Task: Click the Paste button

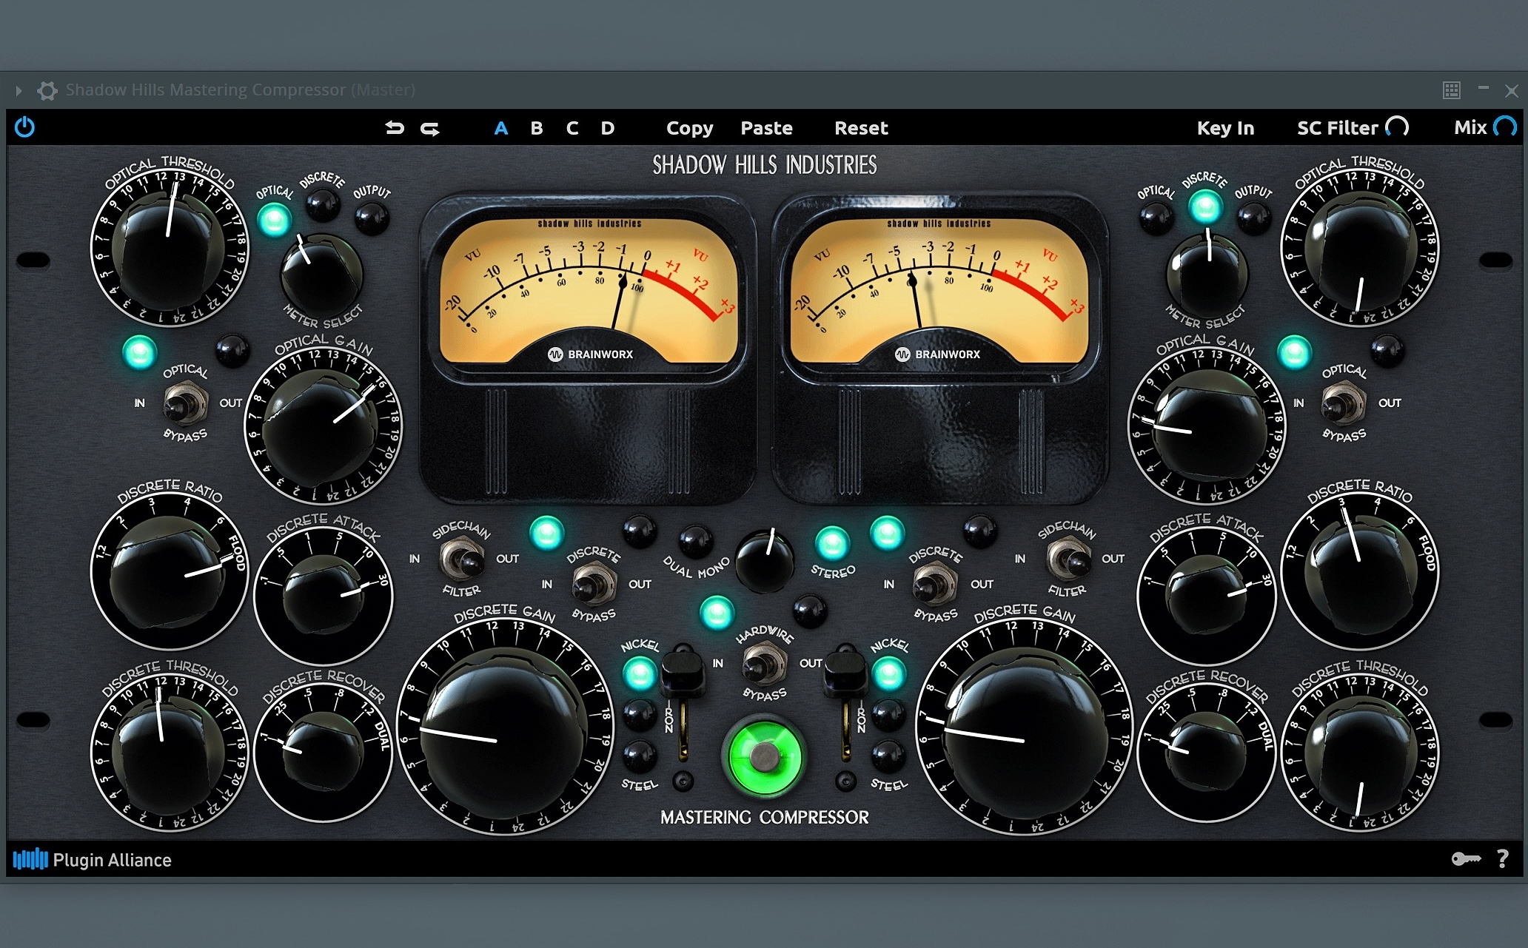Action: (x=766, y=128)
